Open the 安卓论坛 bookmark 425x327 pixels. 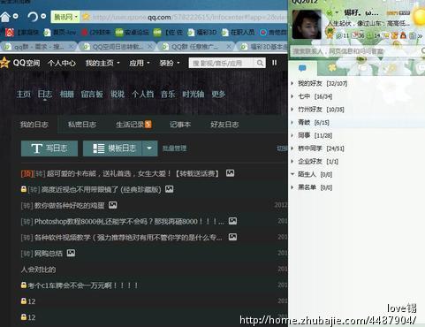tap(132, 32)
